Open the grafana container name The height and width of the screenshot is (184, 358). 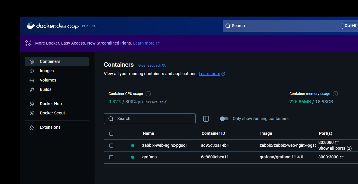[150, 157]
